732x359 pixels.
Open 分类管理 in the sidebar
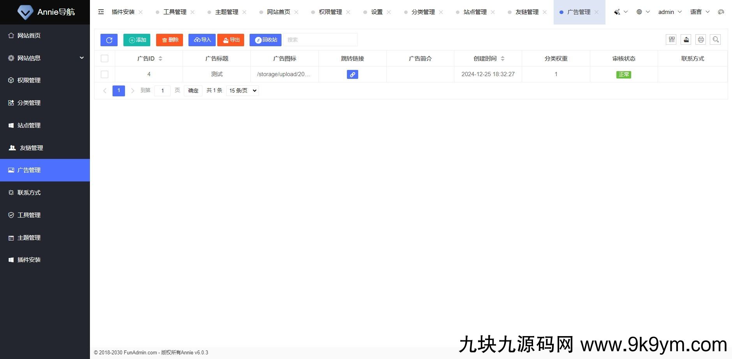[45, 103]
